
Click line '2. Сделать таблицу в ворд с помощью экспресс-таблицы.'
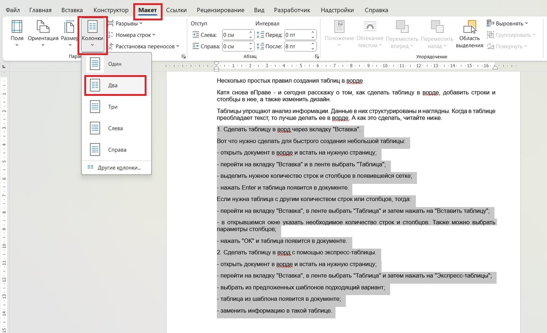coord(297,252)
